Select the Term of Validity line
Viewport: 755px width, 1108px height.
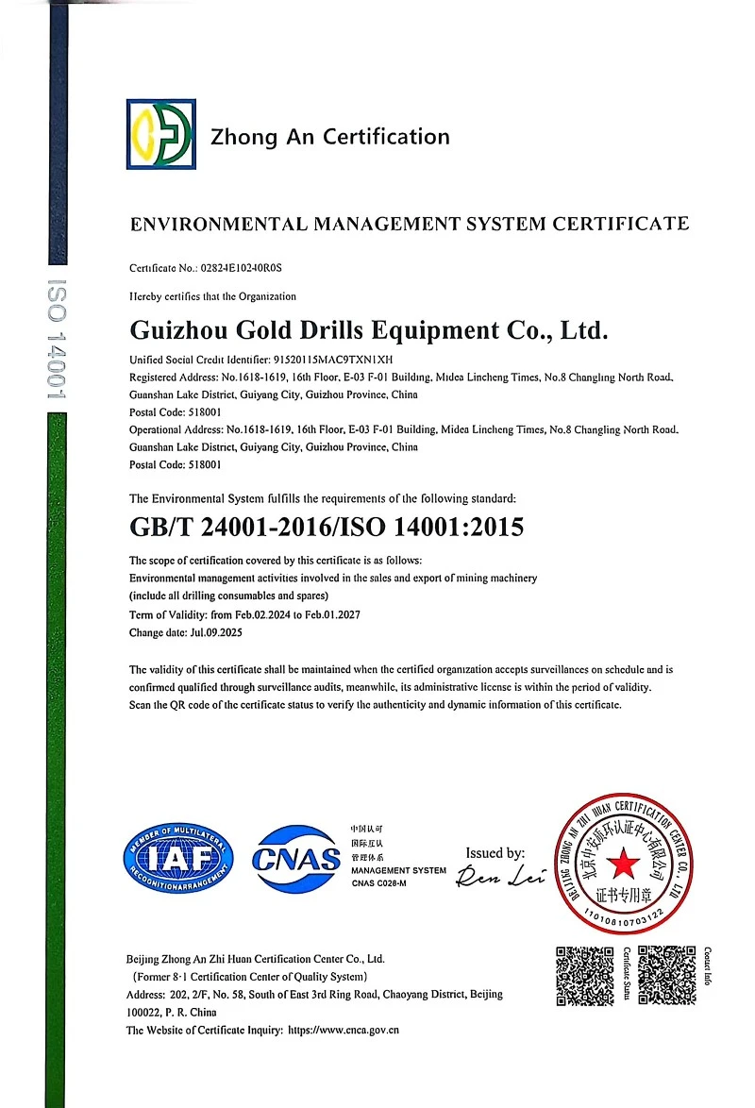pos(244,614)
